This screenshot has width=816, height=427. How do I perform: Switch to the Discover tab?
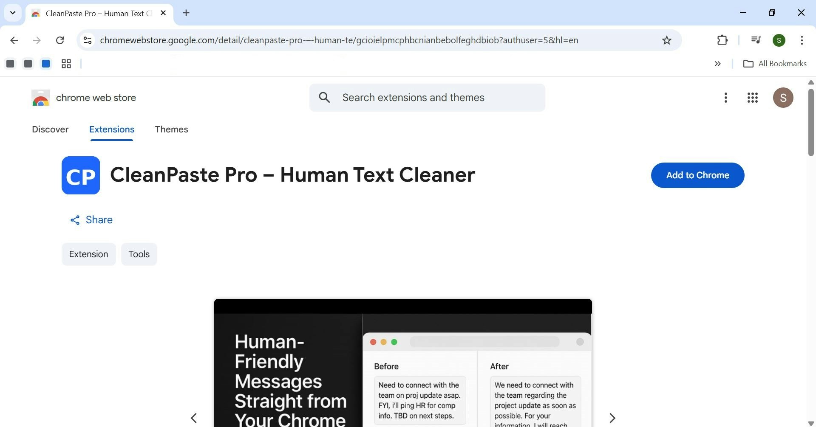50,129
